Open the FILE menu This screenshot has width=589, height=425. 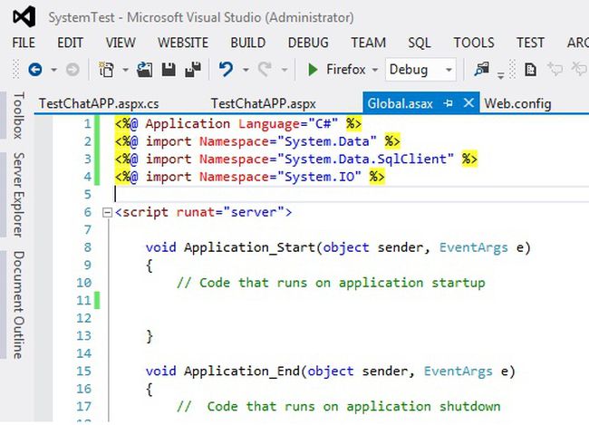point(24,43)
